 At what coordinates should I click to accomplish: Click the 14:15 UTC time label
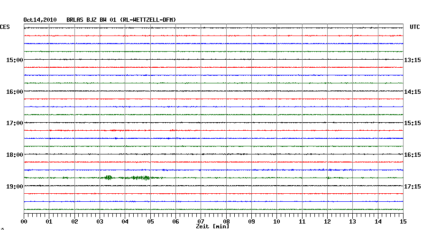pyautogui.click(x=412, y=92)
